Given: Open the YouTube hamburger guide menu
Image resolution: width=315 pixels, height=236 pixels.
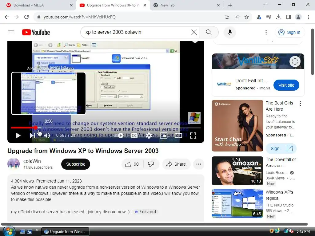Looking at the screenshot, I should pos(11,32).
